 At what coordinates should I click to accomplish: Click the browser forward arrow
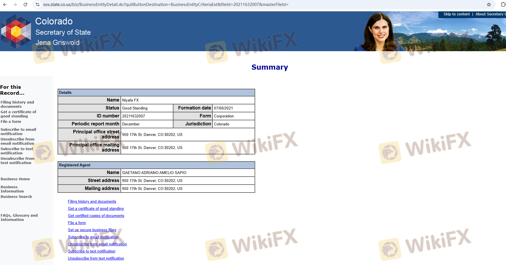click(15, 5)
